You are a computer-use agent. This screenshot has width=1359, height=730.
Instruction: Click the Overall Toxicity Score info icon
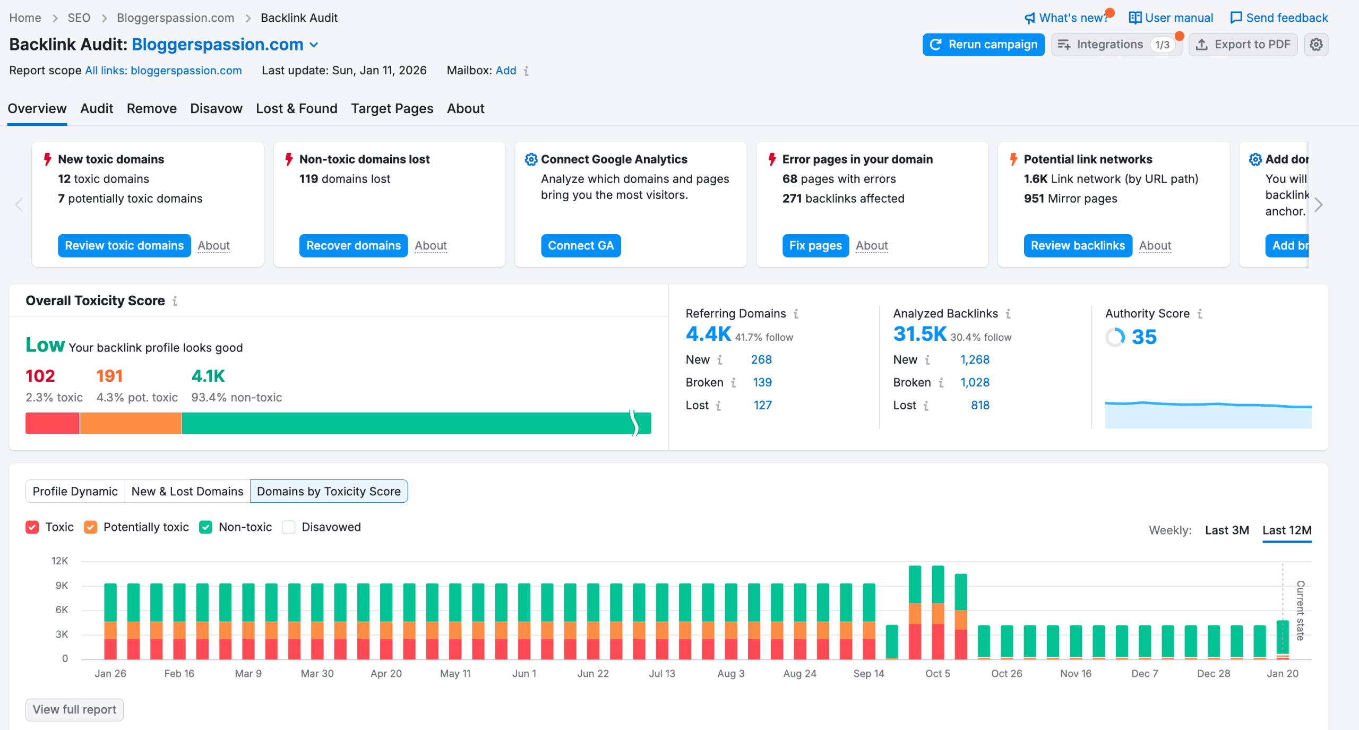point(176,301)
